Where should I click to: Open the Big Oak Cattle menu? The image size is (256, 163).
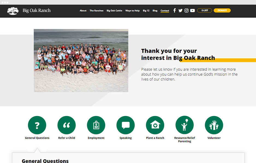[x=114, y=10]
